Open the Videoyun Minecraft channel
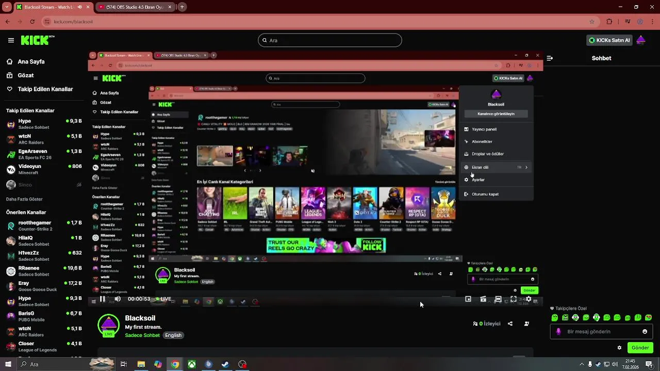Viewport: 660px width, 371px height. click(44, 169)
